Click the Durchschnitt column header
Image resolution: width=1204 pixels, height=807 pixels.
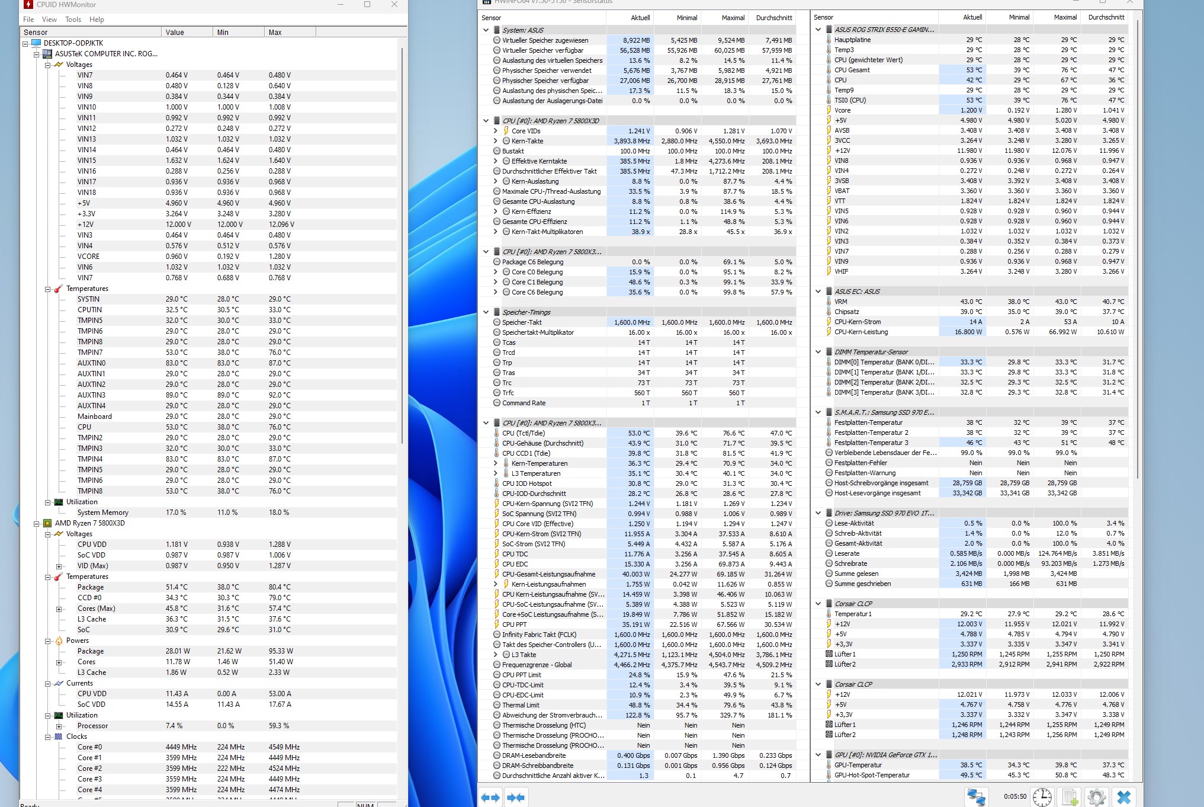coord(773,18)
